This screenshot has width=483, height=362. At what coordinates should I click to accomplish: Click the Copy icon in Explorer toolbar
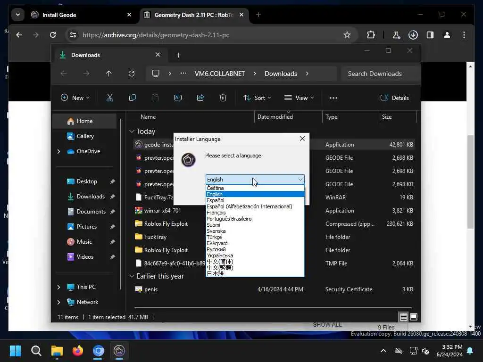133,98
